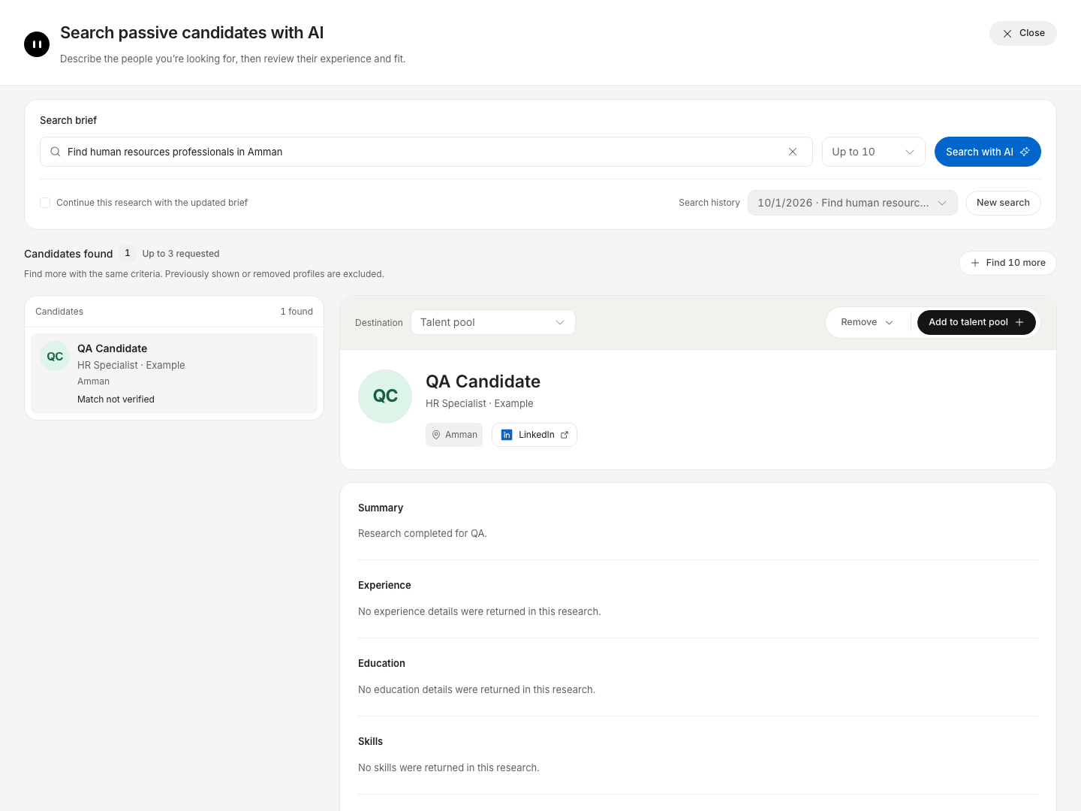This screenshot has width=1081, height=811.
Task: Click the Amman location chip
Action: [x=454, y=435]
